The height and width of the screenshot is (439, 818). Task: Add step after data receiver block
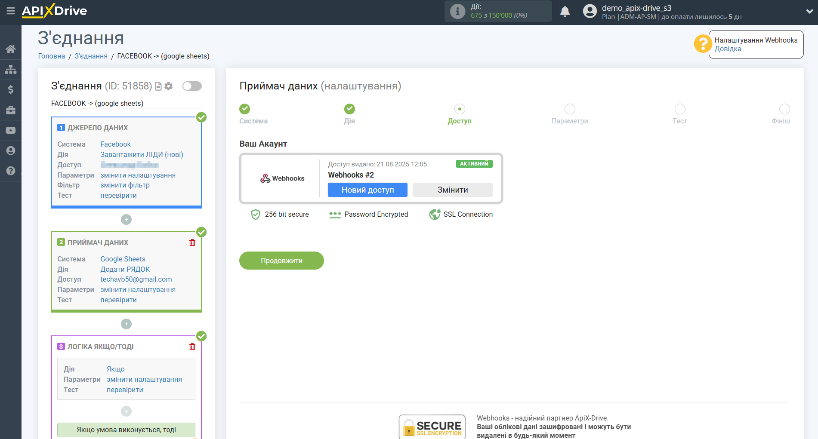[126, 324]
